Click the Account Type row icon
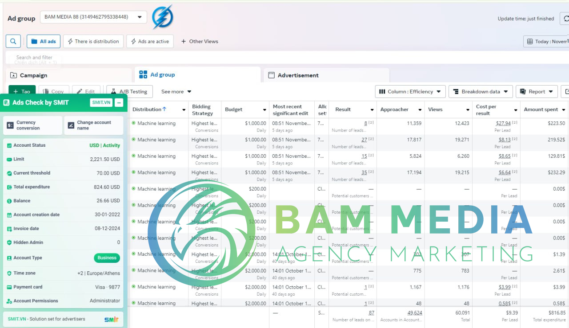 (x=9, y=258)
